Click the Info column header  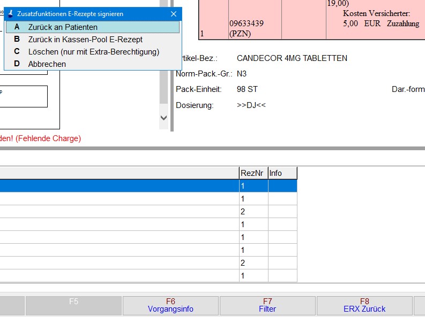[x=282, y=173]
